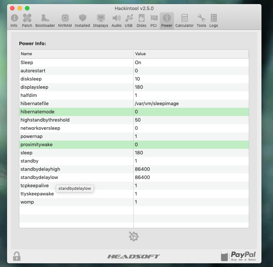Open the NVRAM section
Viewport: 273px width, 267px height.
[65, 21]
